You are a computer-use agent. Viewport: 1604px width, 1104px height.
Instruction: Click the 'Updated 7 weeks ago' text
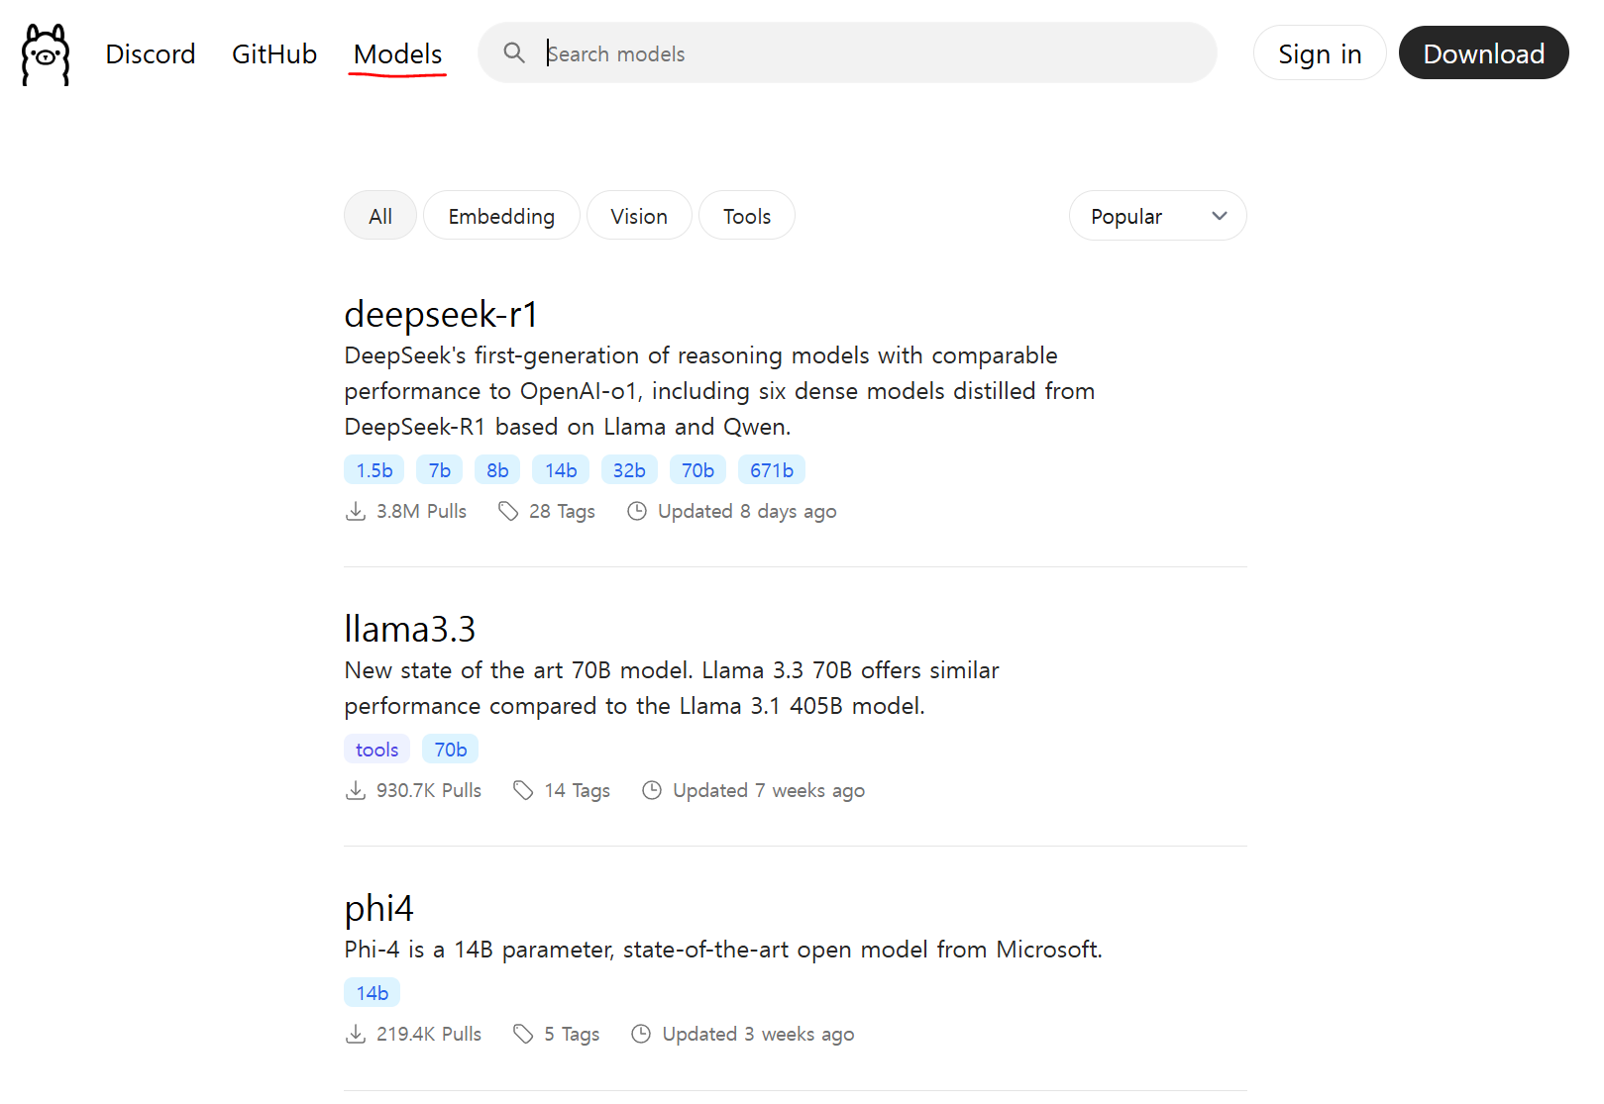pyautogui.click(x=769, y=790)
